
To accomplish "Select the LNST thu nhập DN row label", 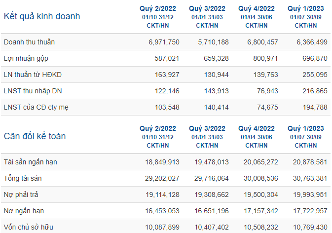I will [33, 91].
